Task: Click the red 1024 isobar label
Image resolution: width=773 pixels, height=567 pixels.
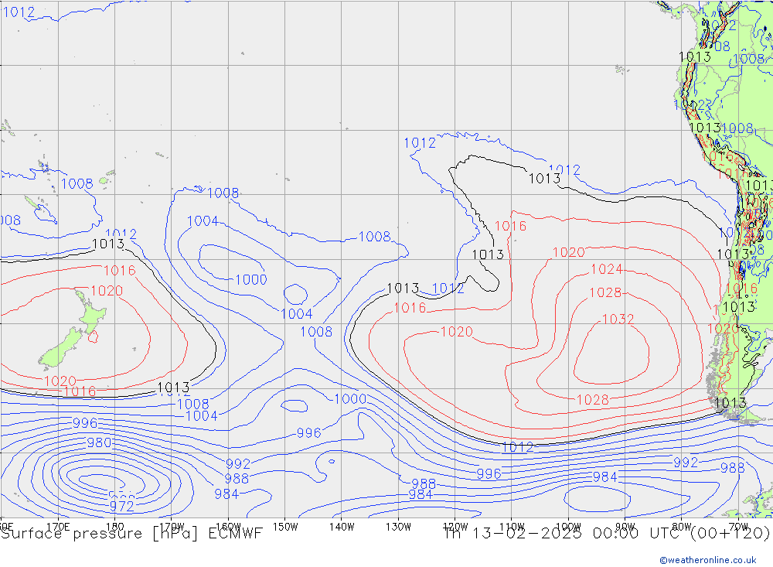Action: click(x=607, y=269)
